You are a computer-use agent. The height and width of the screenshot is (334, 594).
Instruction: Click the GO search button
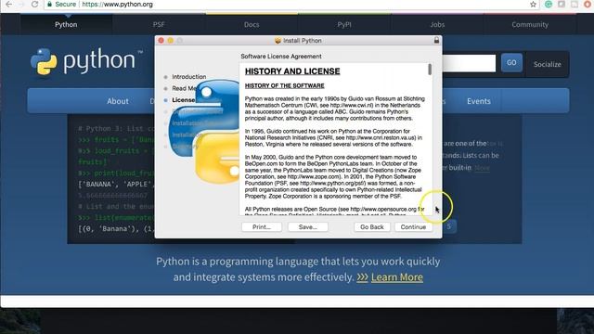[x=511, y=62]
